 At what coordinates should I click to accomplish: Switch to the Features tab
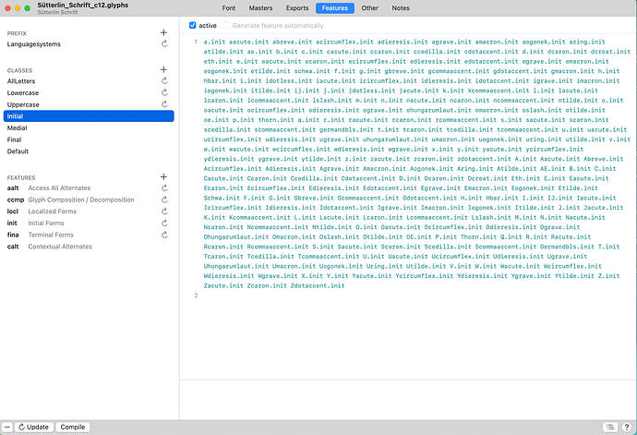335,8
